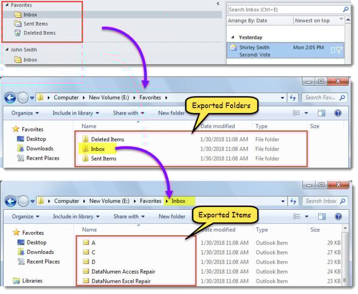Click the category box on Shirley Smith message
358x294 pixels.
pos(333,50)
